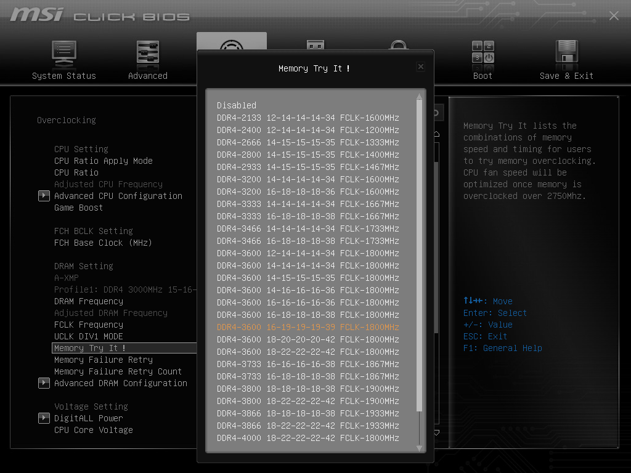Select highlighted DDR4-3600 16-19-19-19-39 preset
Image resolution: width=631 pixels, height=473 pixels.
pyautogui.click(x=308, y=327)
